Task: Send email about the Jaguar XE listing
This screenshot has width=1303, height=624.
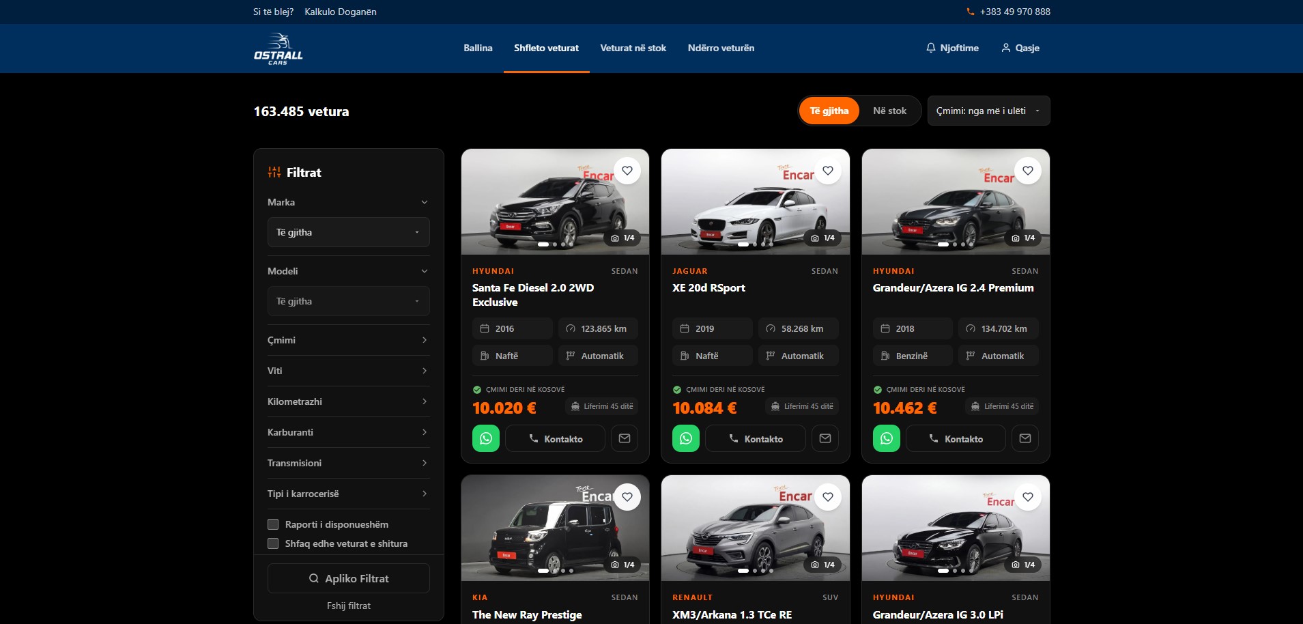Action: [x=825, y=438]
